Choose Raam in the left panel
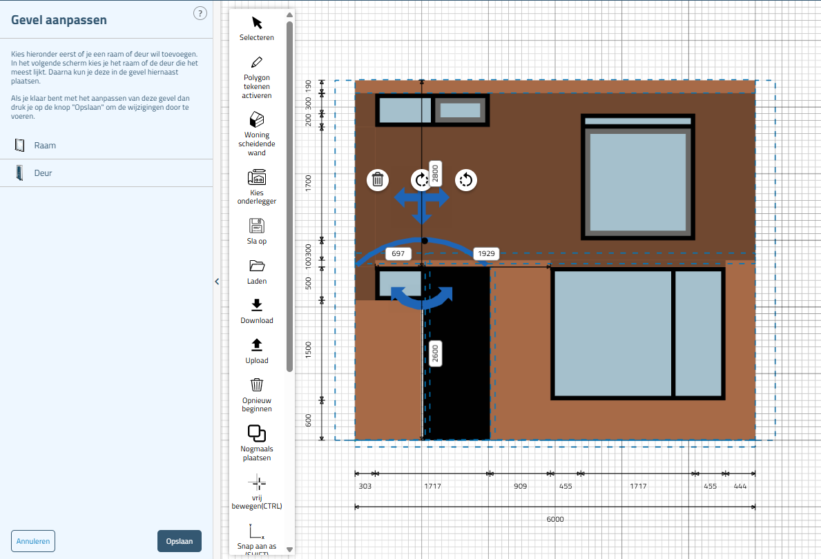The image size is (821, 559). tap(45, 146)
